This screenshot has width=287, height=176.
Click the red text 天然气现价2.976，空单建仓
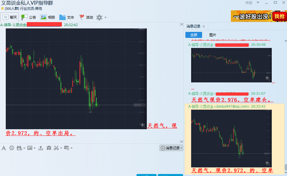click(x=232, y=100)
